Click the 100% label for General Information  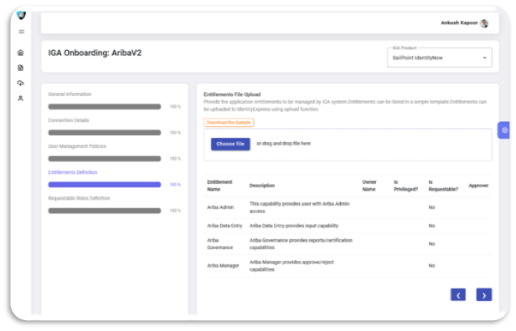point(175,107)
